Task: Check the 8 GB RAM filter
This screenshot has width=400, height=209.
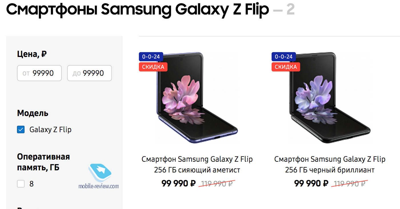Action: 21,184
